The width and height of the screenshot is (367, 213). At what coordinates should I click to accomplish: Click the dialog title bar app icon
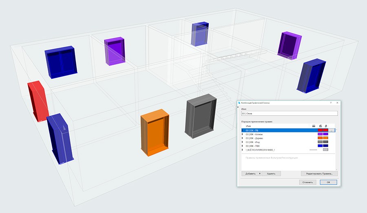pos(239,103)
